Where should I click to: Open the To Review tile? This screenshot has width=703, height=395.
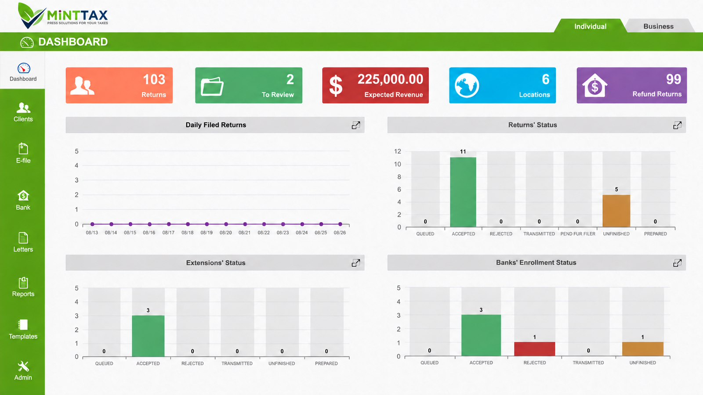pyautogui.click(x=249, y=85)
